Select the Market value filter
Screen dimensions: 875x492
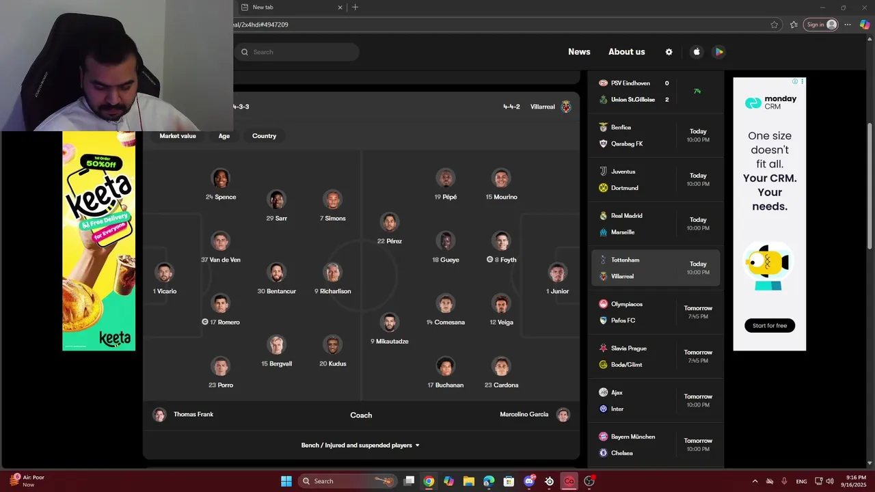click(178, 136)
